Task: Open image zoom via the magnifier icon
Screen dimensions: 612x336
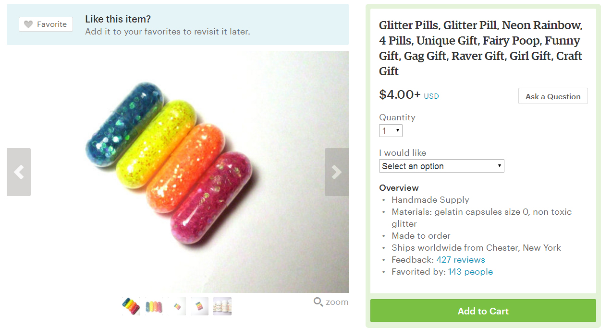Action: point(318,301)
